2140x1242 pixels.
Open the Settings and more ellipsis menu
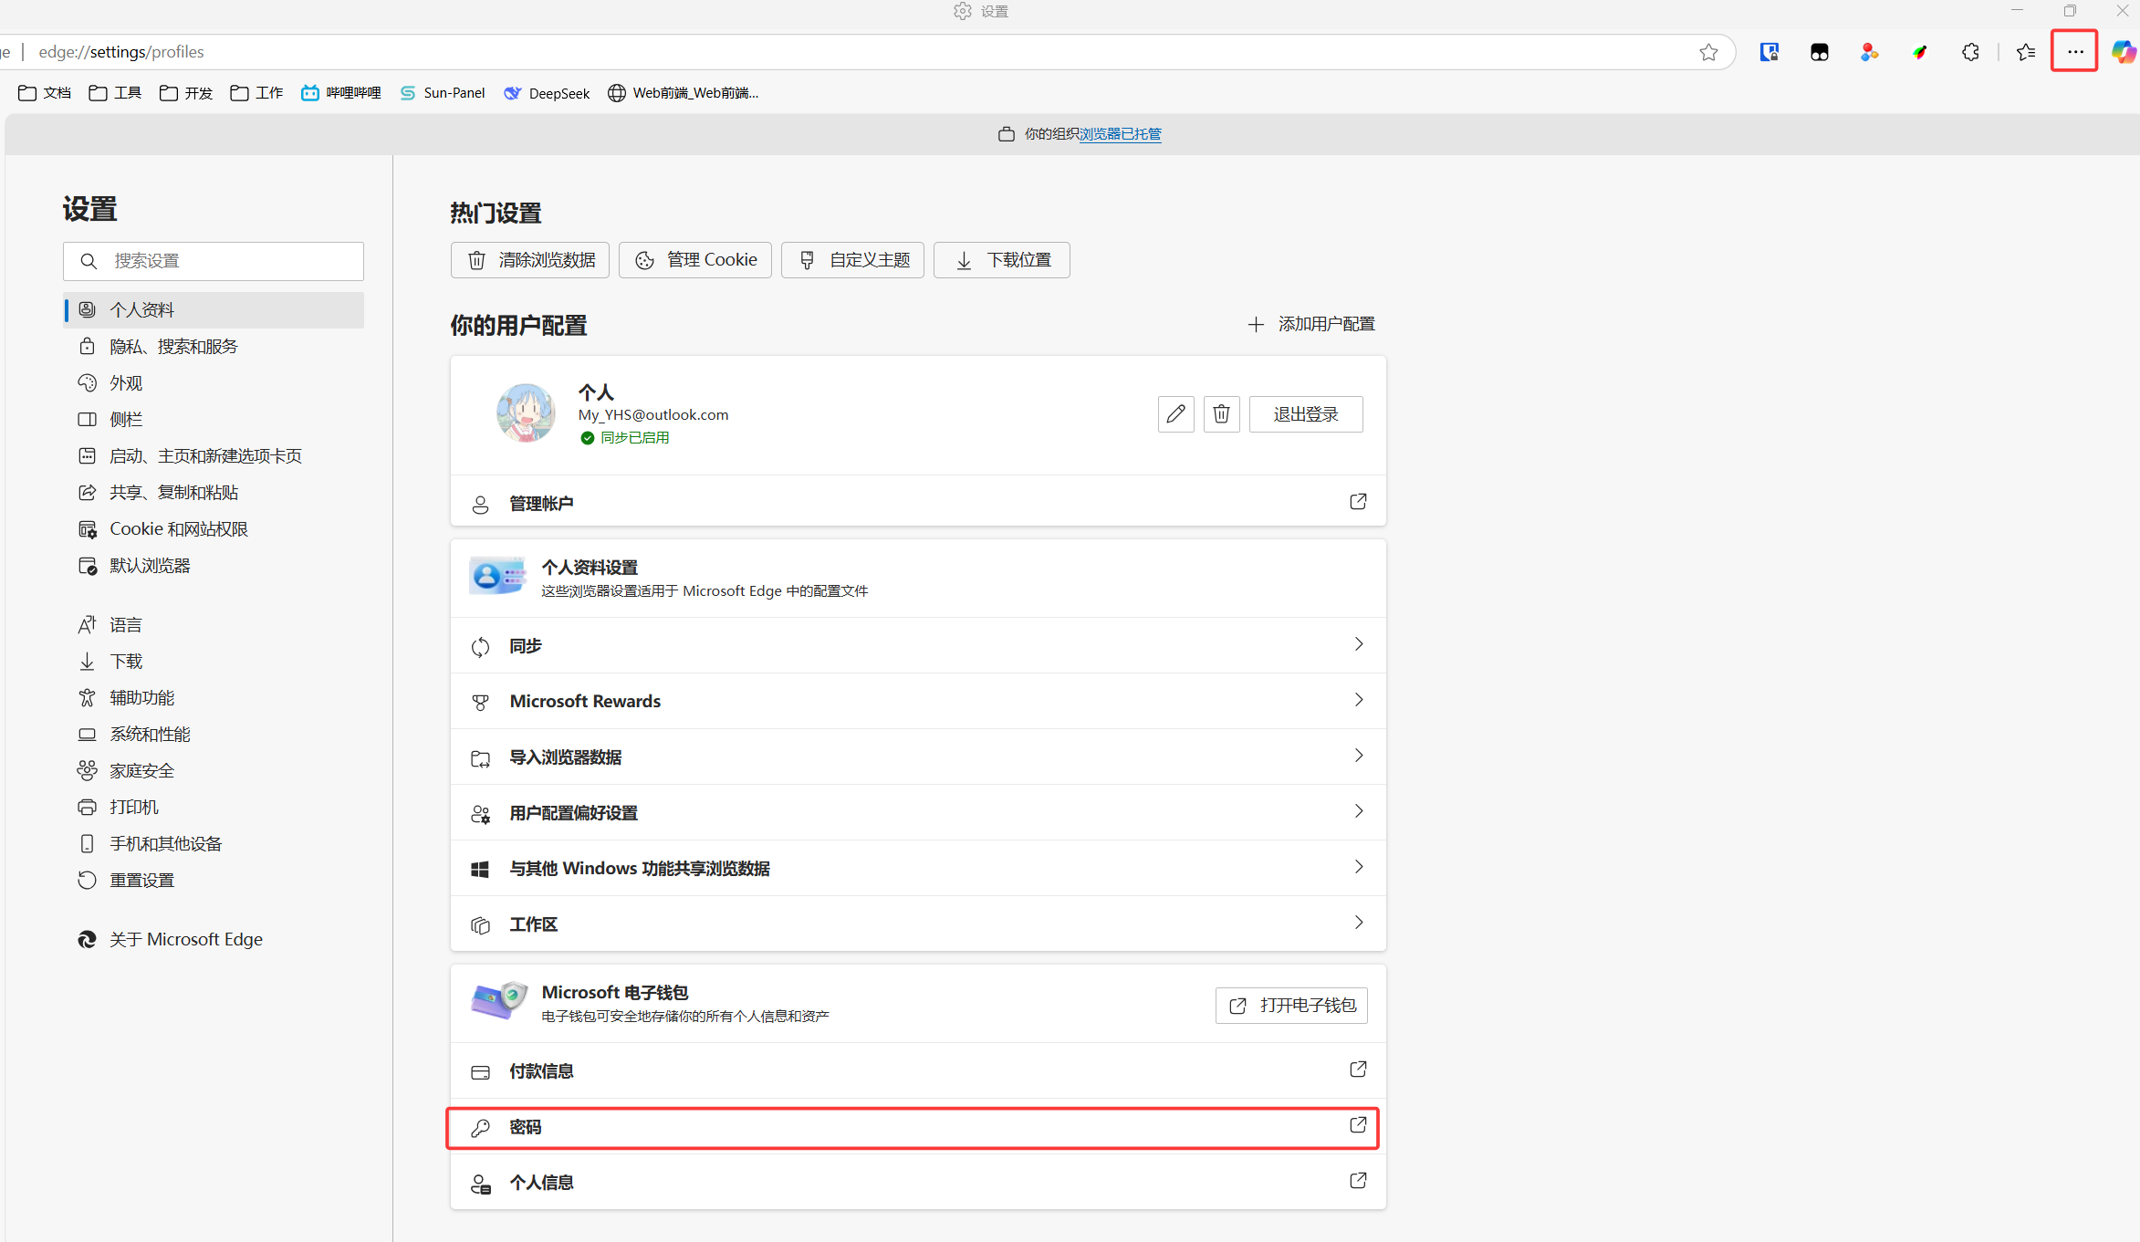(2074, 52)
